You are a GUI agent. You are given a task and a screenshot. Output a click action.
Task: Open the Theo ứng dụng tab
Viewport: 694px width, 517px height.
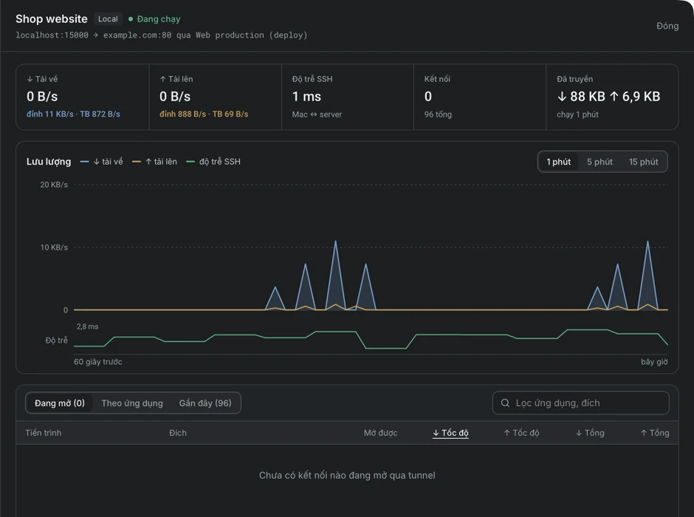132,403
